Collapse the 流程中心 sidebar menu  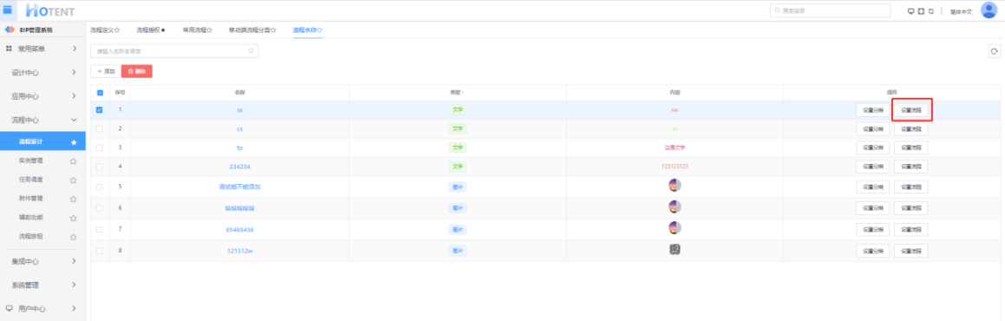click(43, 120)
